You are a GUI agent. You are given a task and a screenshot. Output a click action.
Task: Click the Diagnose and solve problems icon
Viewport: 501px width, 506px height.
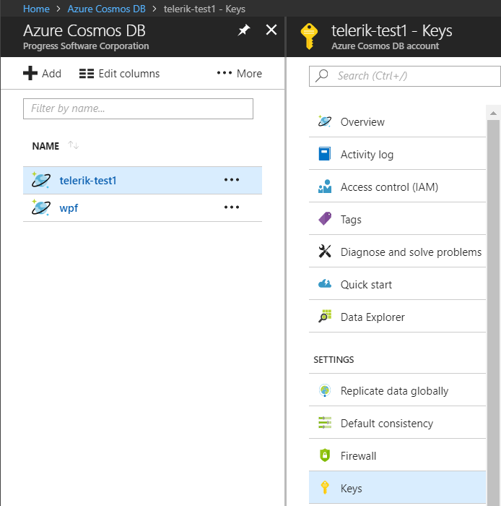click(325, 252)
